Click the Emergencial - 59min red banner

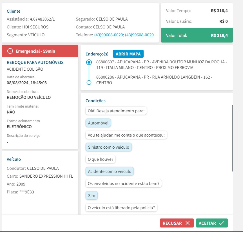(x=40, y=51)
